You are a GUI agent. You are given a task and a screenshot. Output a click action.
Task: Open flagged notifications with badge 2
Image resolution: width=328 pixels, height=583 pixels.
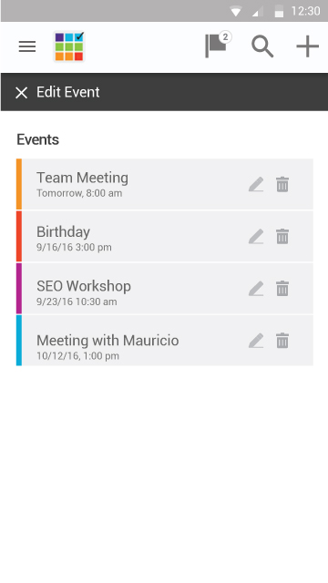click(218, 46)
